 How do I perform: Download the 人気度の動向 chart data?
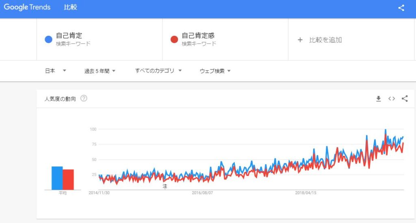click(378, 98)
